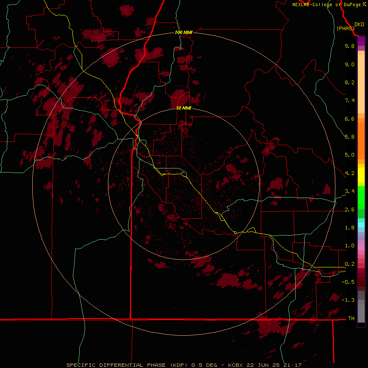The image size is (368, 368).
Task: Click the 0.2 value on the scale
Action: coord(350,264)
